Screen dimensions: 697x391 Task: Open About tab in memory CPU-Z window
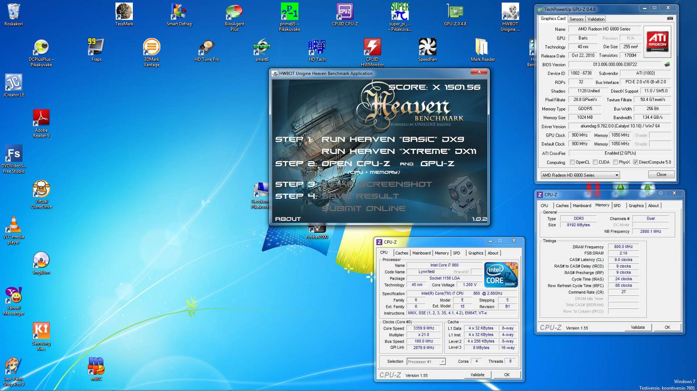point(653,205)
